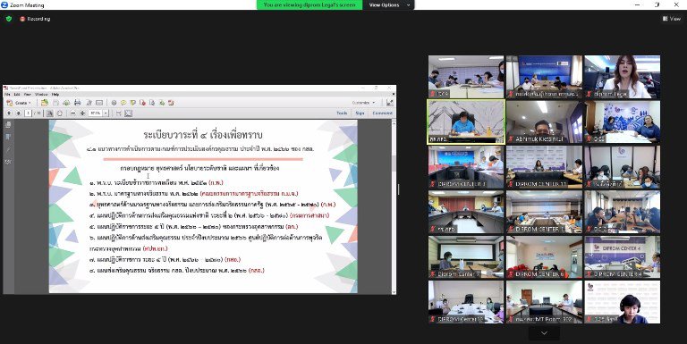Go to previous page in Acrobat
This screenshot has height=344, width=687.
(9, 113)
